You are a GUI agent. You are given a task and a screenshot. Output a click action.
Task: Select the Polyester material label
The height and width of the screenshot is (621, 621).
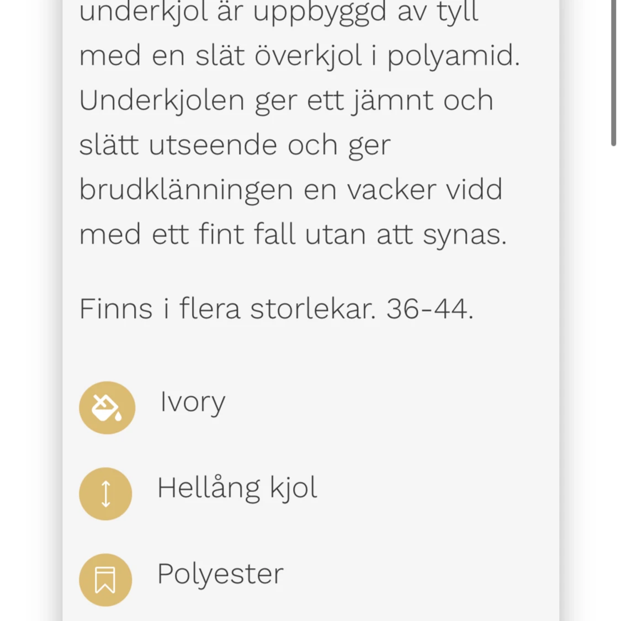221,574
